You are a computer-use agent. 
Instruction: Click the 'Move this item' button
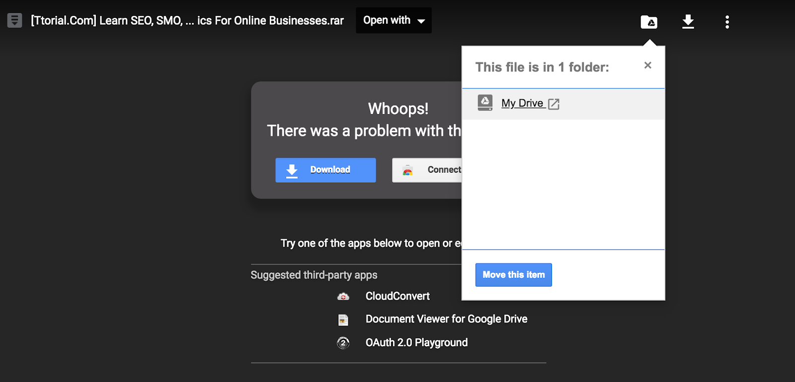513,275
